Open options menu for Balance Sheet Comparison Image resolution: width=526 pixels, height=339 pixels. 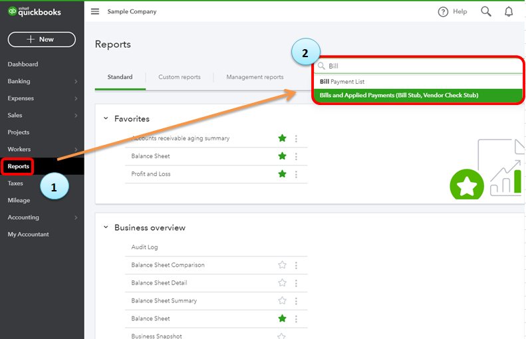(296, 265)
